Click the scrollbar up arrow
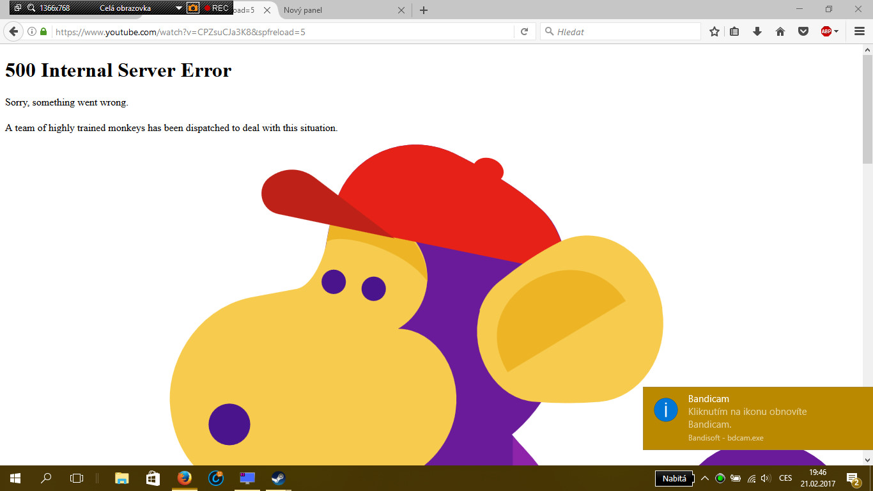The height and width of the screenshot is (491, 873). click(x=867, y=50)
